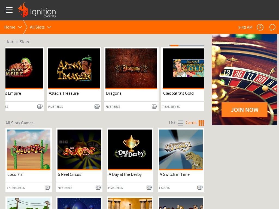Viewport: 279px width, 209px height.
Task: Open the live chat bubble icon
Action: tap(272, 27)
